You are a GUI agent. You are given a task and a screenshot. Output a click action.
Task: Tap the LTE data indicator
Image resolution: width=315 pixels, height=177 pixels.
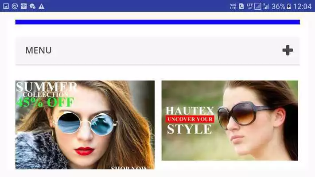[250, 7]
